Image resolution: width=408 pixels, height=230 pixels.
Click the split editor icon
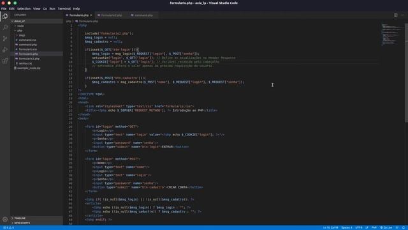(x=395, y=15)
